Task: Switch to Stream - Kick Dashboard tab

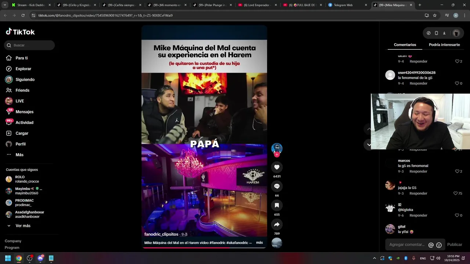Action: (30, 5)
